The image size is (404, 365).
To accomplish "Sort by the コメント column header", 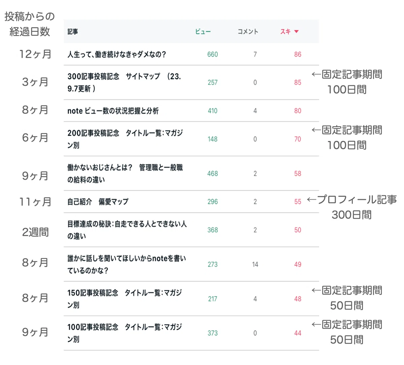I will [x=248, y=32].
